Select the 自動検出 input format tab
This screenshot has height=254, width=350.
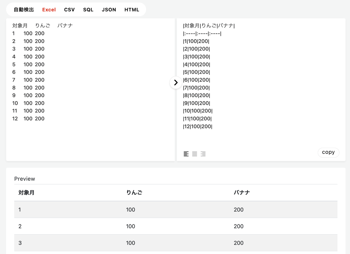(24, 10)
